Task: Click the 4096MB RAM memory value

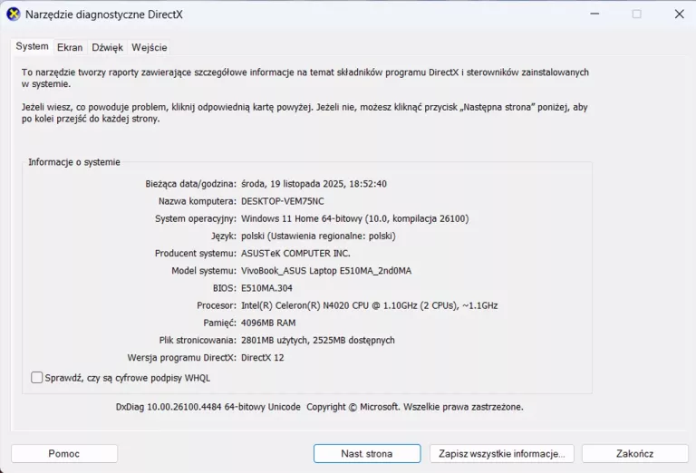Action: tap(268, 323)
